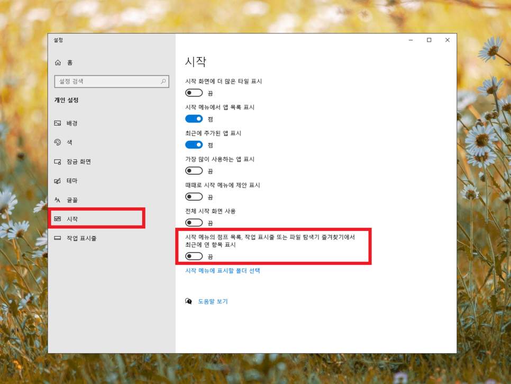Click the 설정 검색 input field
The height and width of the screenshot is (384, 511).
point(112,81)
